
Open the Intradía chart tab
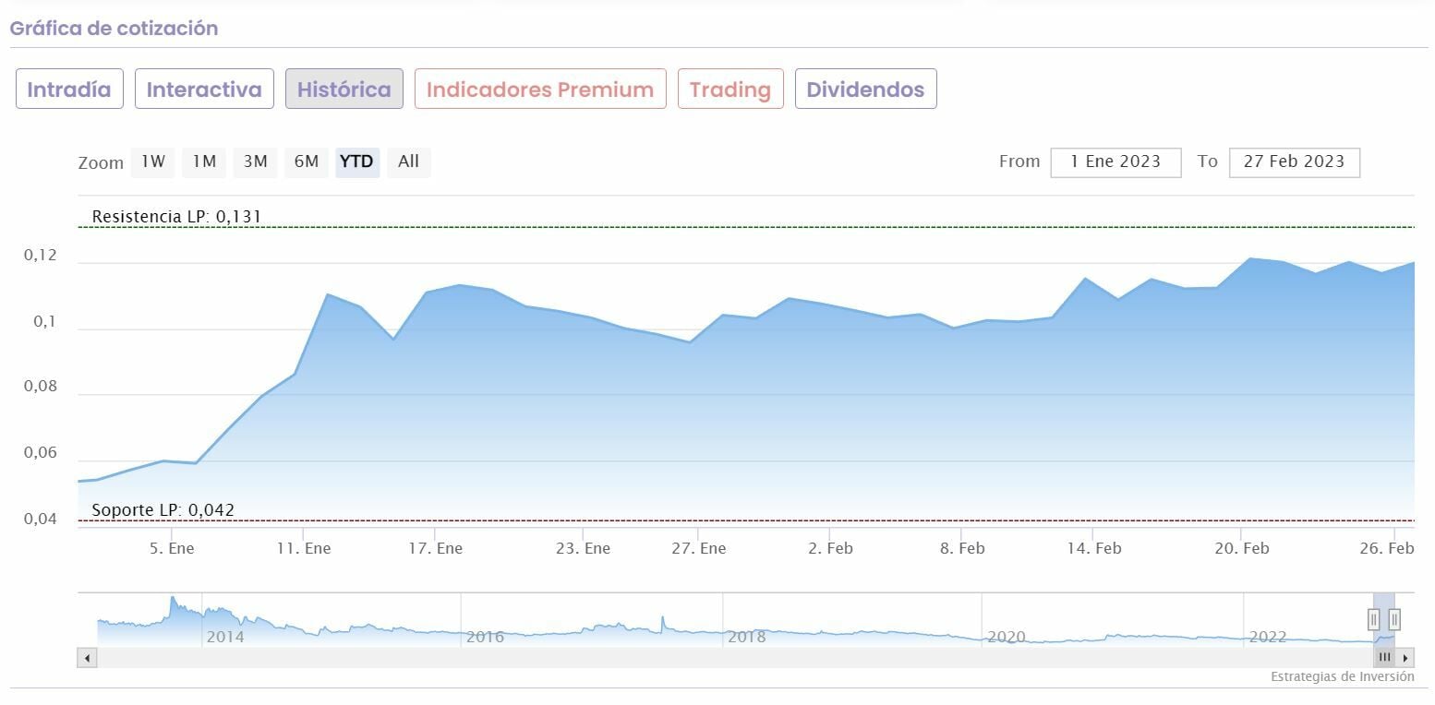69,90
